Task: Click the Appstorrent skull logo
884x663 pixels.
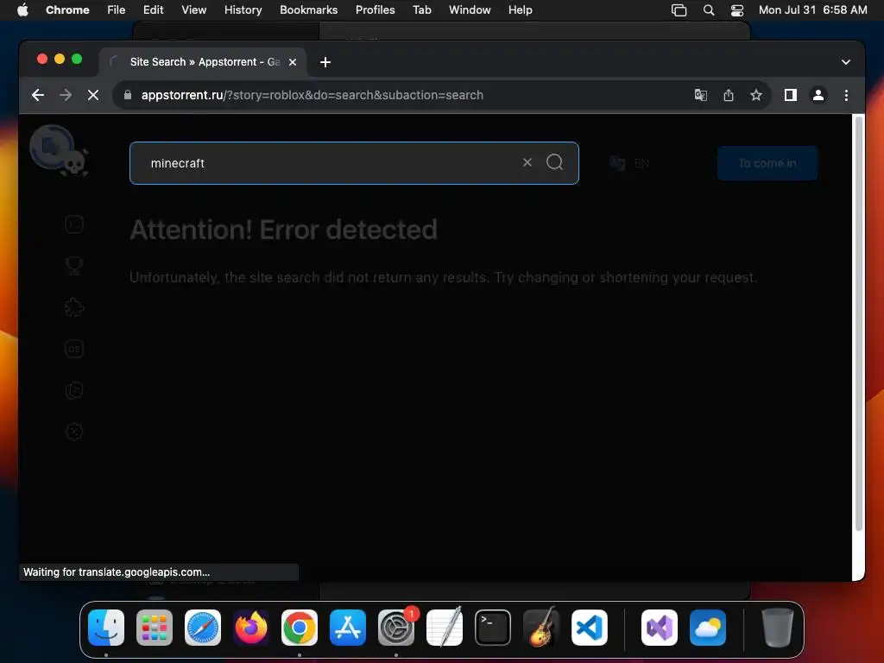Action: click(60, 150)
